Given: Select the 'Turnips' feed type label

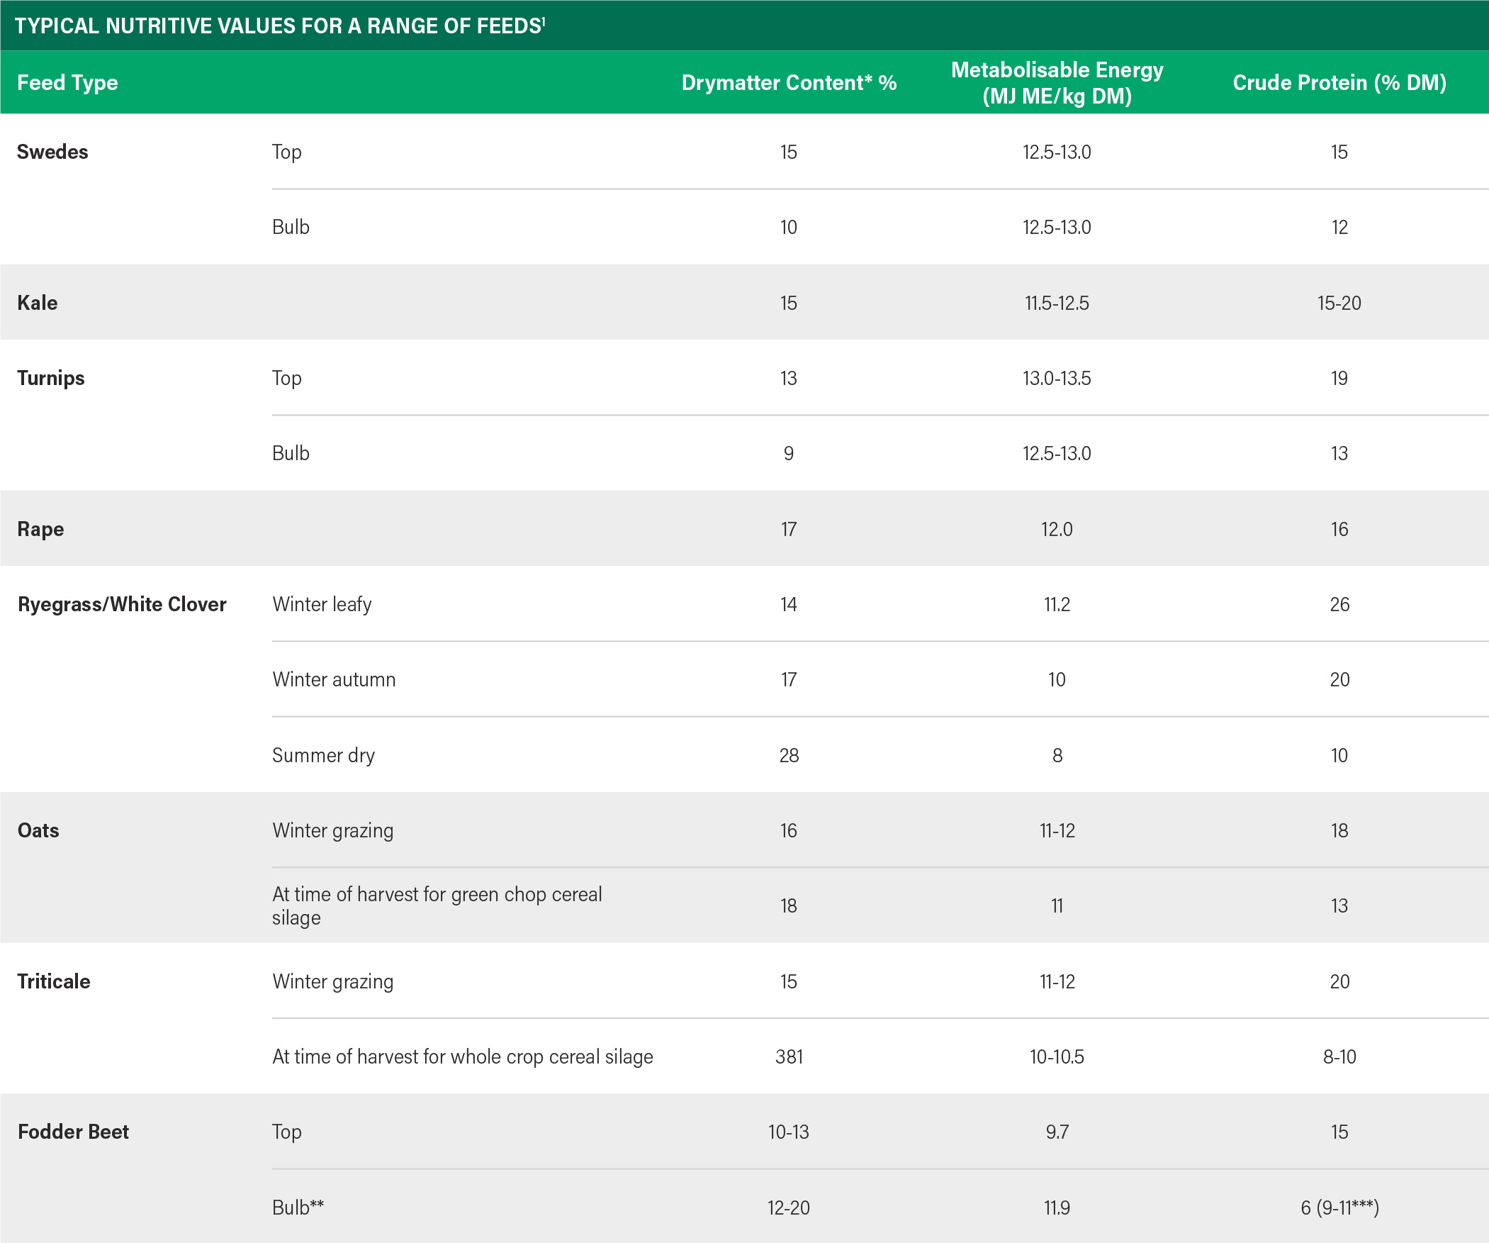Looking at the screenshot, I should [x=50, y=378].
